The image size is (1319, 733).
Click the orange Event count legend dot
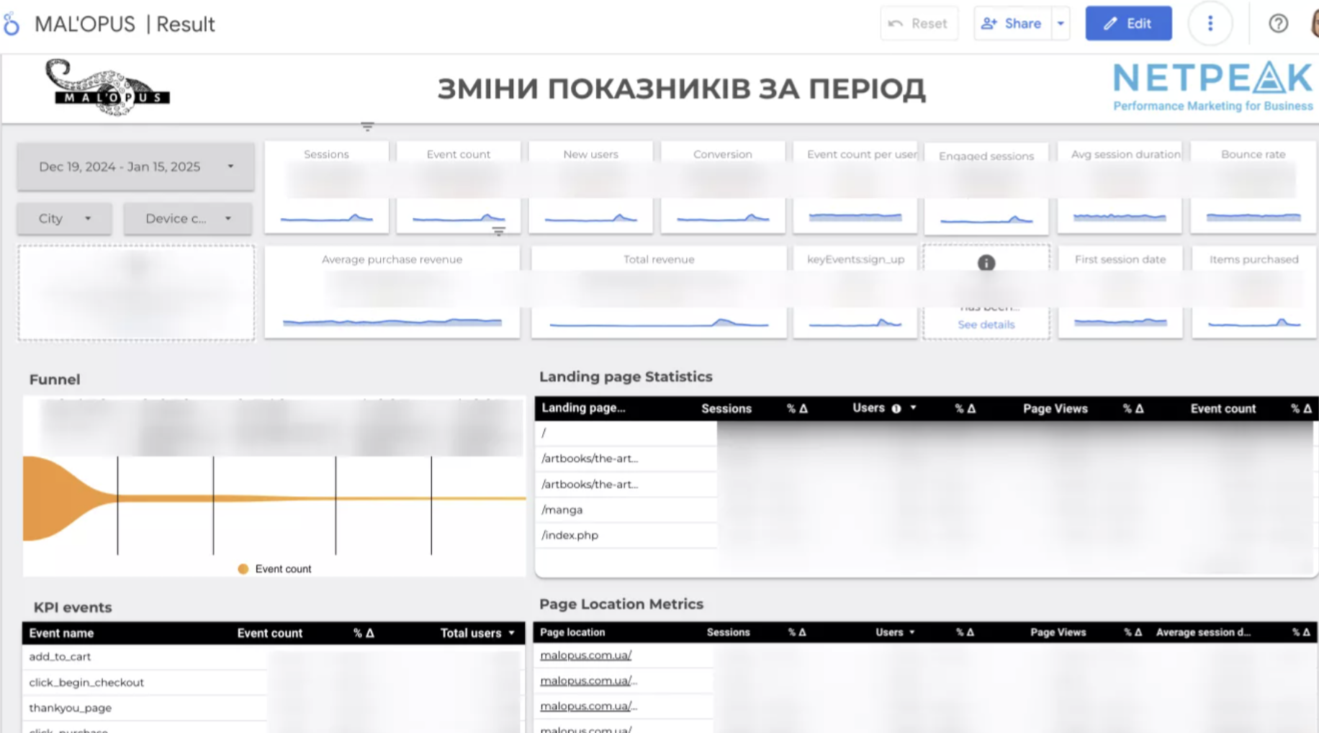(x=243, y=569)
